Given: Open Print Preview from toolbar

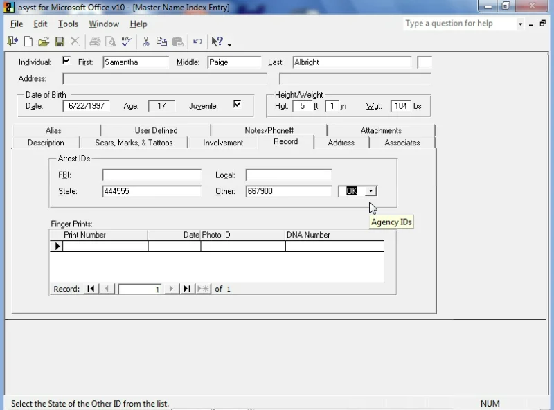Looking at the screenshot, I should click(x=111, y=42).
